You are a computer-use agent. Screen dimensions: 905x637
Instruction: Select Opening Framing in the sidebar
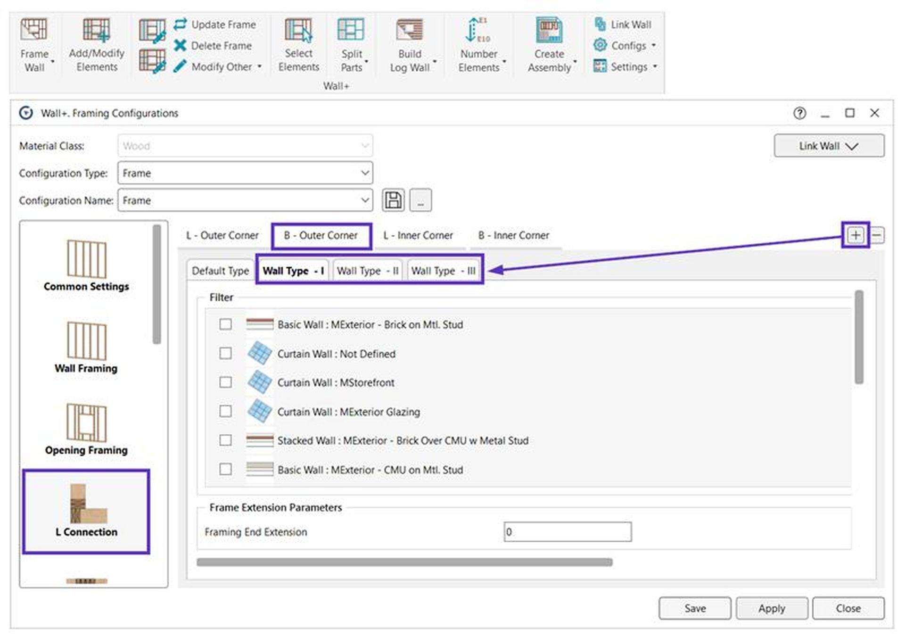[86, 429]
